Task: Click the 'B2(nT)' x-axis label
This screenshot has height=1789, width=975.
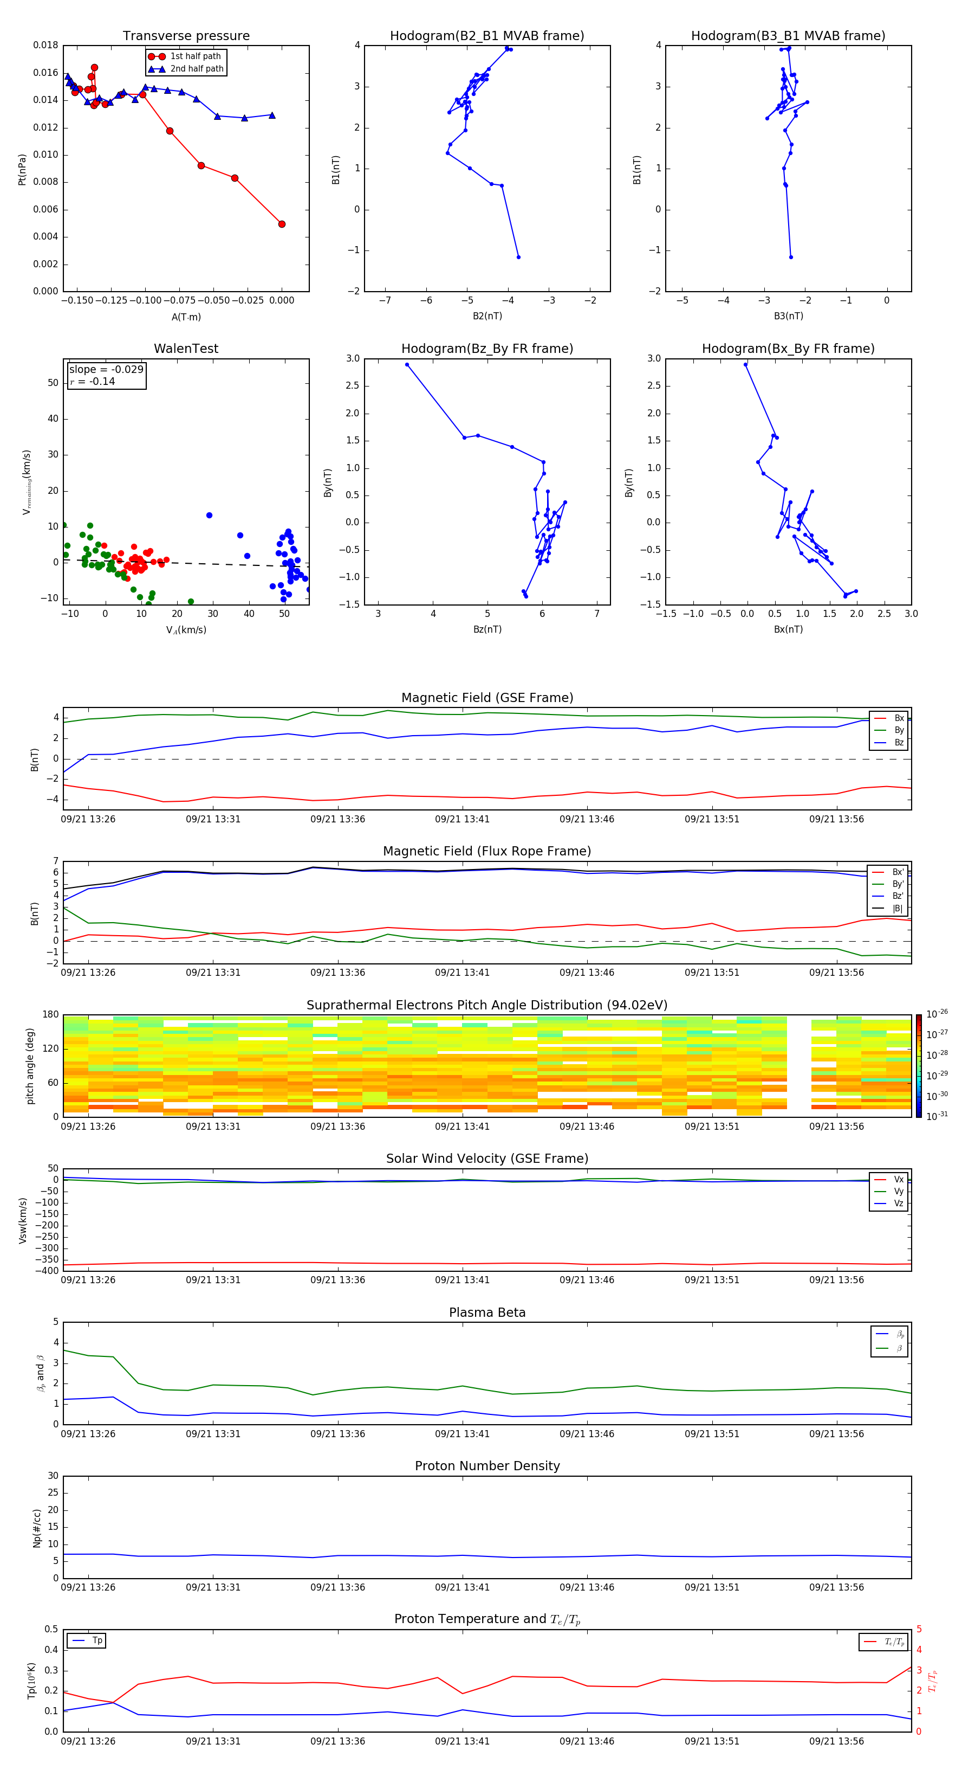Action: (487, 316)
